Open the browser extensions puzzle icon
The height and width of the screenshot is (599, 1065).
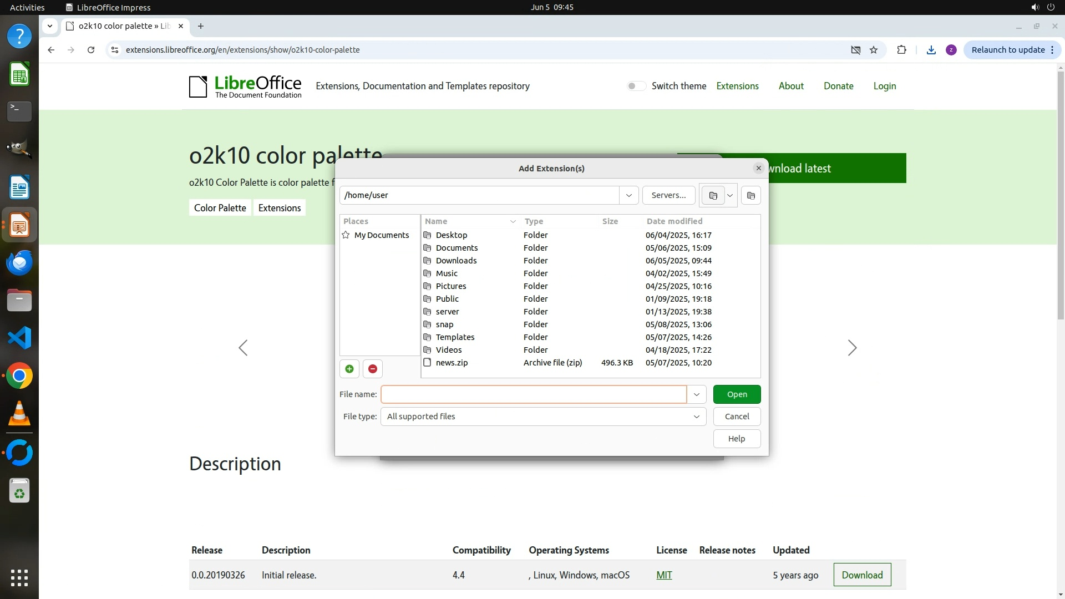[x=901, y=50]
